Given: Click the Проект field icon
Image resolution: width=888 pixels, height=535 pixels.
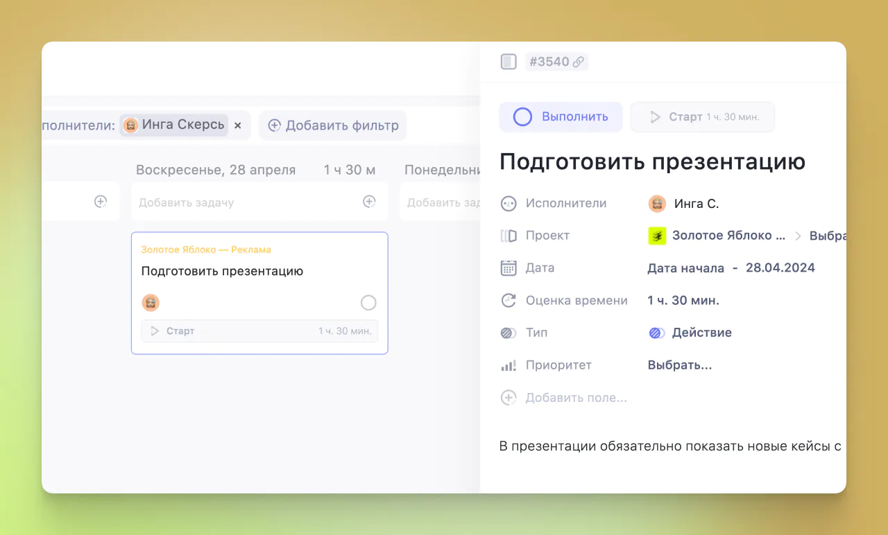Looking at the screenshot, I should click(509, 235).
